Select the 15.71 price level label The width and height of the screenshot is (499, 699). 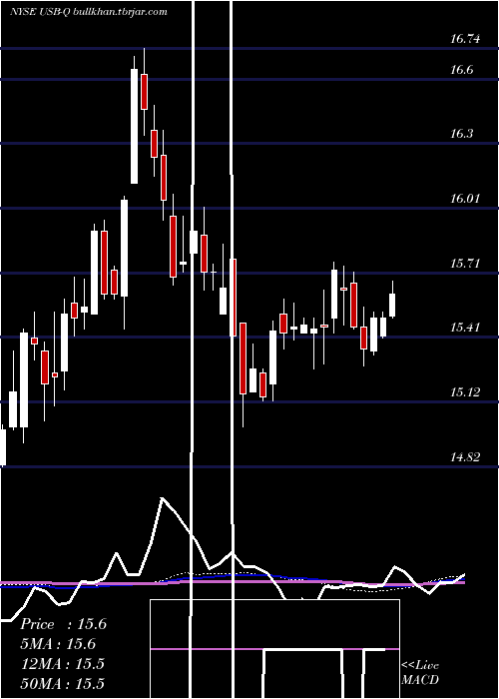coord(465,264)
